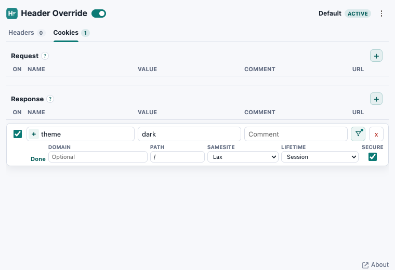Open the Lifetime Session dropdown
The width and height of the screenshot is (395, 270).
[x=320, y=157]
